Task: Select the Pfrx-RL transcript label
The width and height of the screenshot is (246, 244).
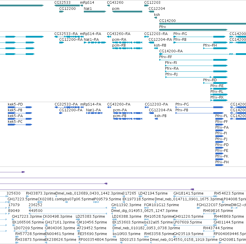Action: tap(217, 92)
